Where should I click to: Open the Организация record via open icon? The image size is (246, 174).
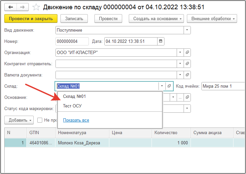point(187,52)
